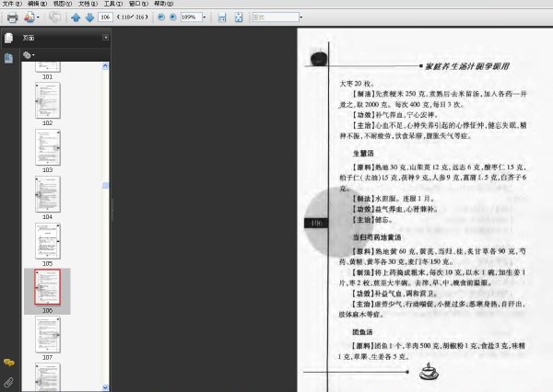Go to next page with down arrow
The height and width of the screenshot is (392, 553).
(x=89, y=17)
